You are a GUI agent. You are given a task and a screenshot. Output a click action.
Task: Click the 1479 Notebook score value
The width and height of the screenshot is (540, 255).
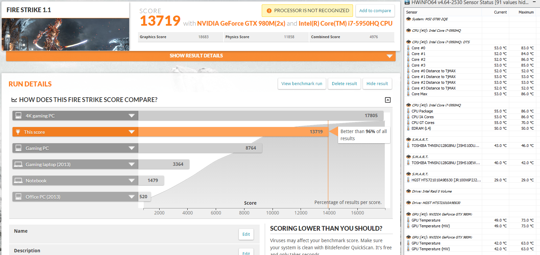coord(153,181)
